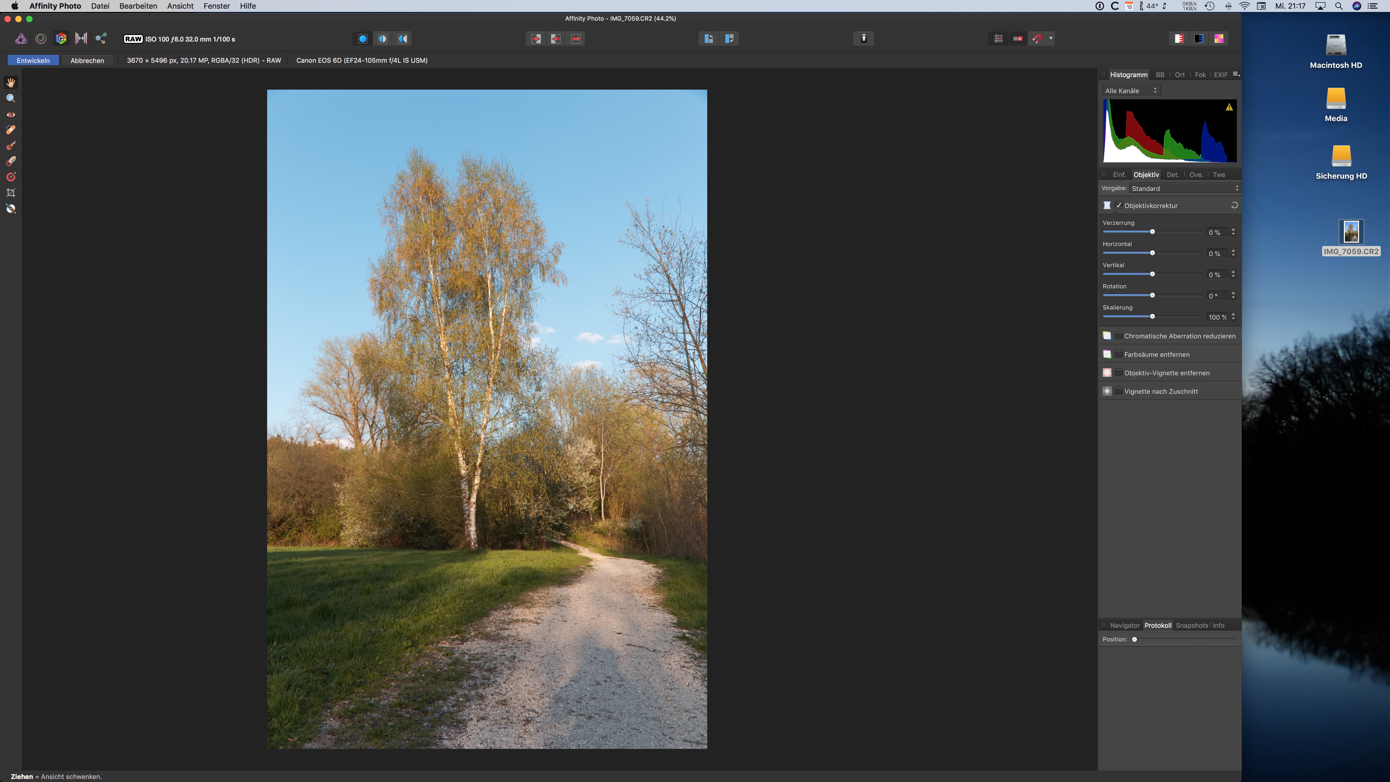Click the Abbrechen button

87,61
